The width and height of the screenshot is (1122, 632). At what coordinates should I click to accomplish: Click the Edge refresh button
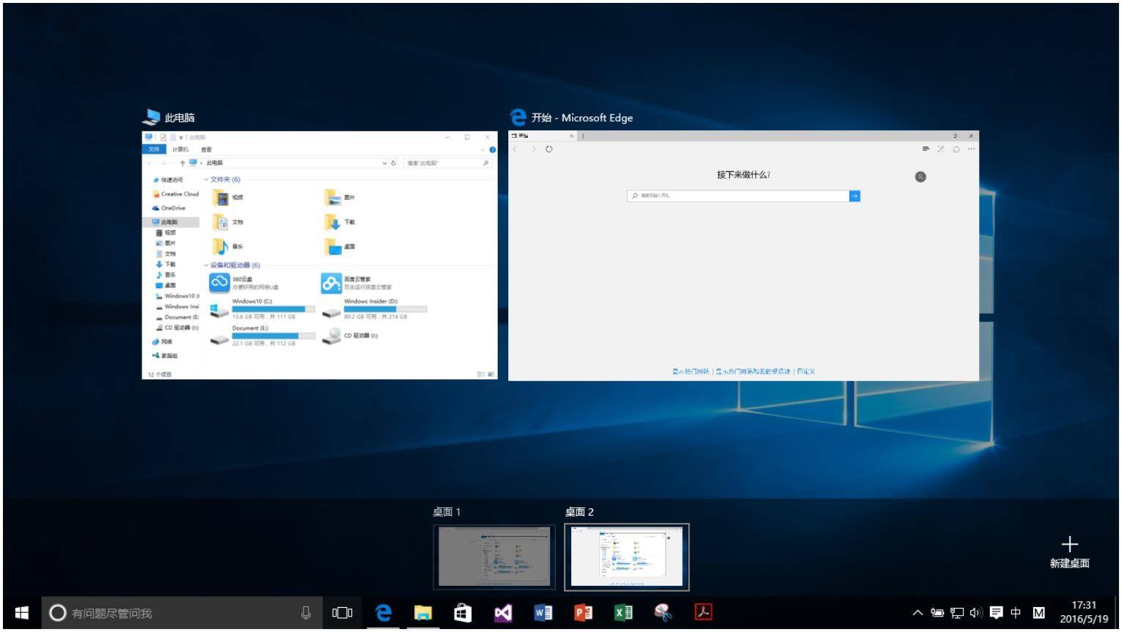click(549, 149)
